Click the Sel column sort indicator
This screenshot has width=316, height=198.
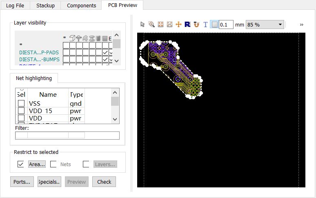tap(22, 90)
